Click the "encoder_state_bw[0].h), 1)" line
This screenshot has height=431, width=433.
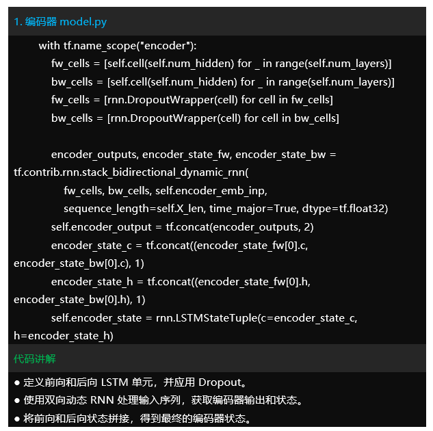pos(79,299)
